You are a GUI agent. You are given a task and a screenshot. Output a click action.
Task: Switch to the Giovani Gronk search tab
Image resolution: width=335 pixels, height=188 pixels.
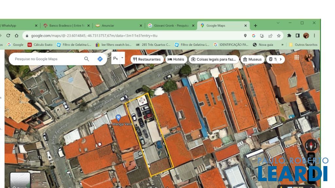coord(169,26)
